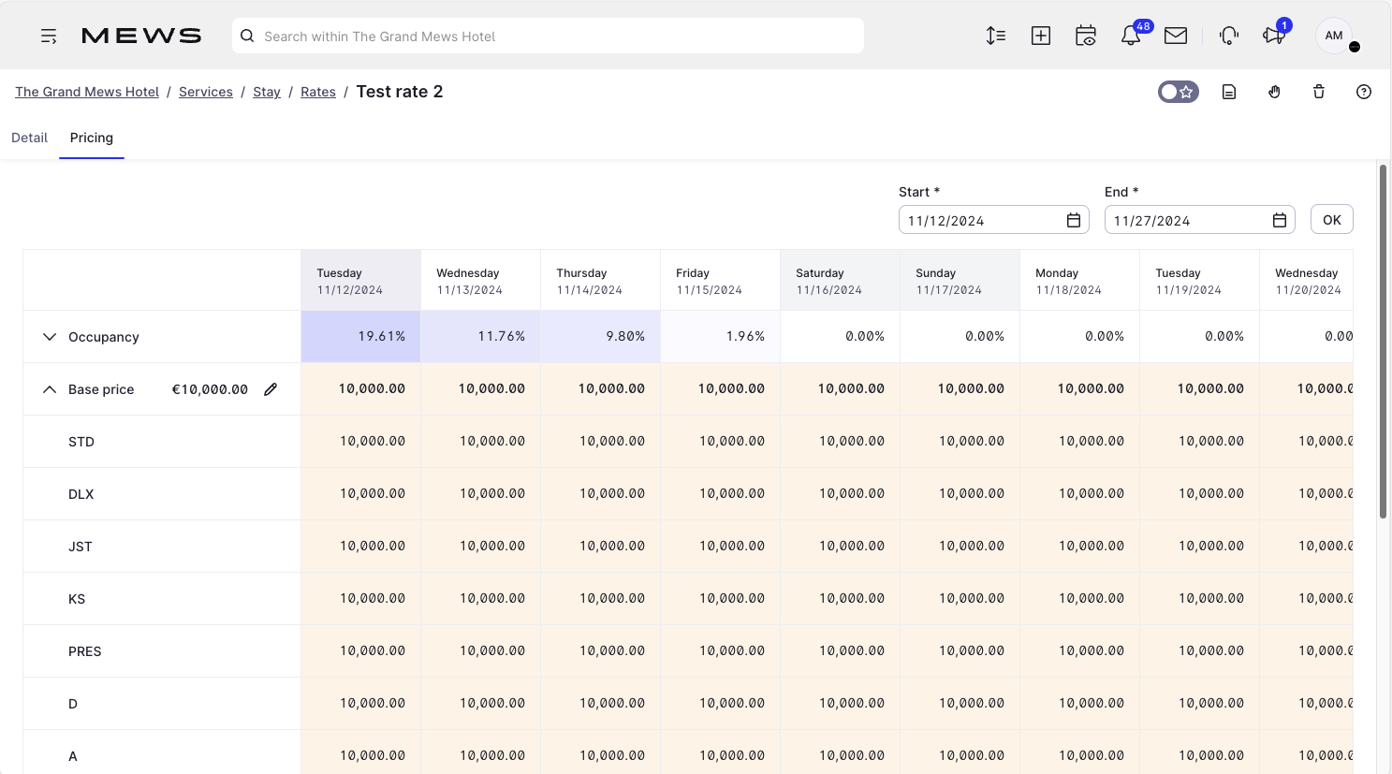Collapse the Base price row
Image resolution: width=1392 pixels, height=774 pixels.
pos(49,389)
